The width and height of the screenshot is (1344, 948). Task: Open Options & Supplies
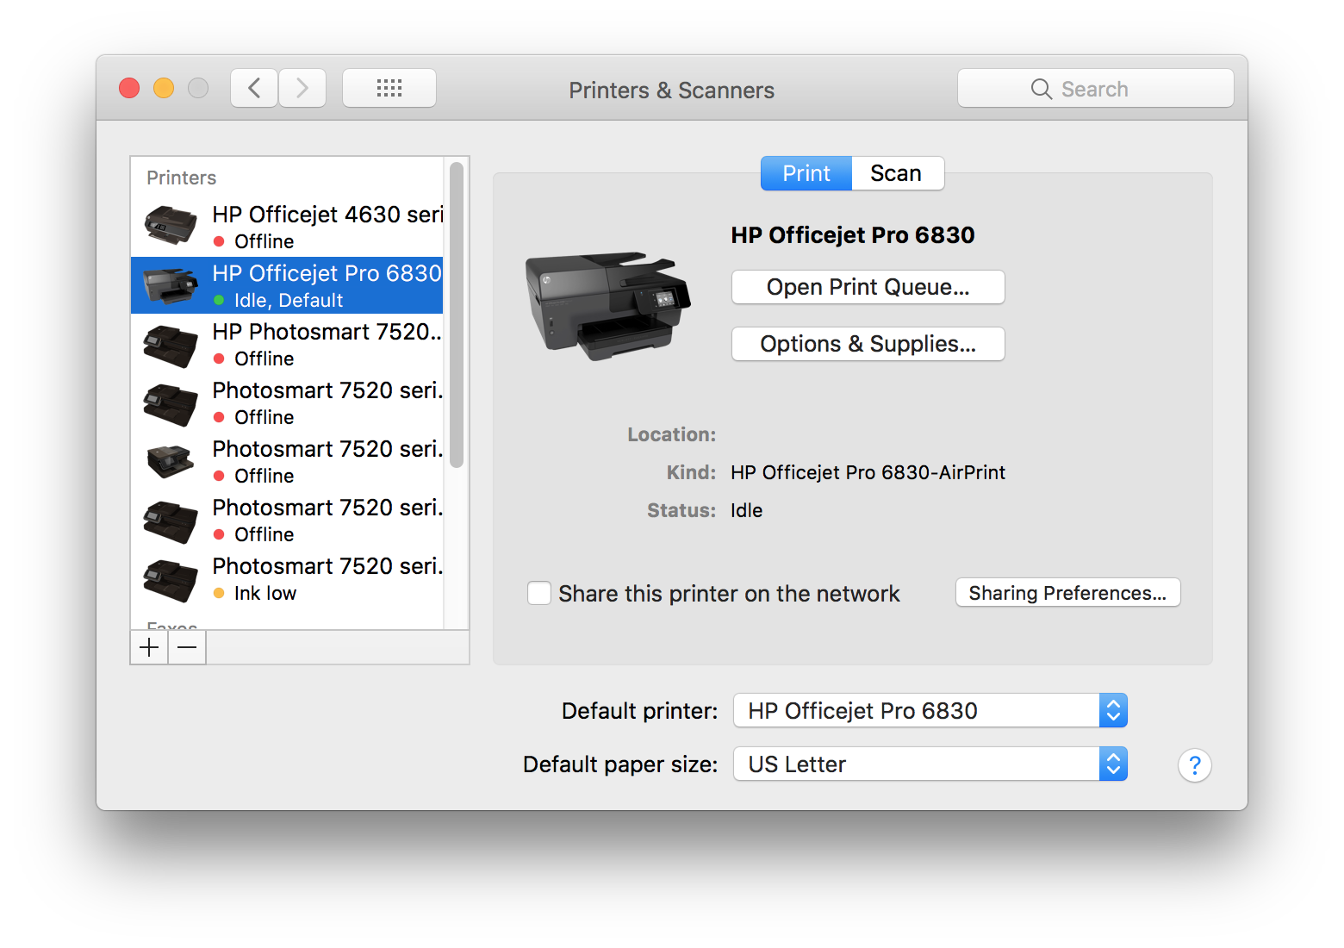click(x=868, y=344)
